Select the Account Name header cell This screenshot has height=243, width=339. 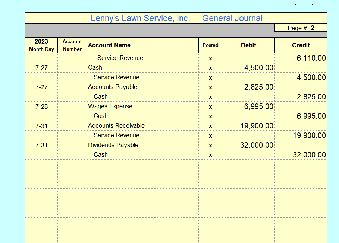(110, 45)
